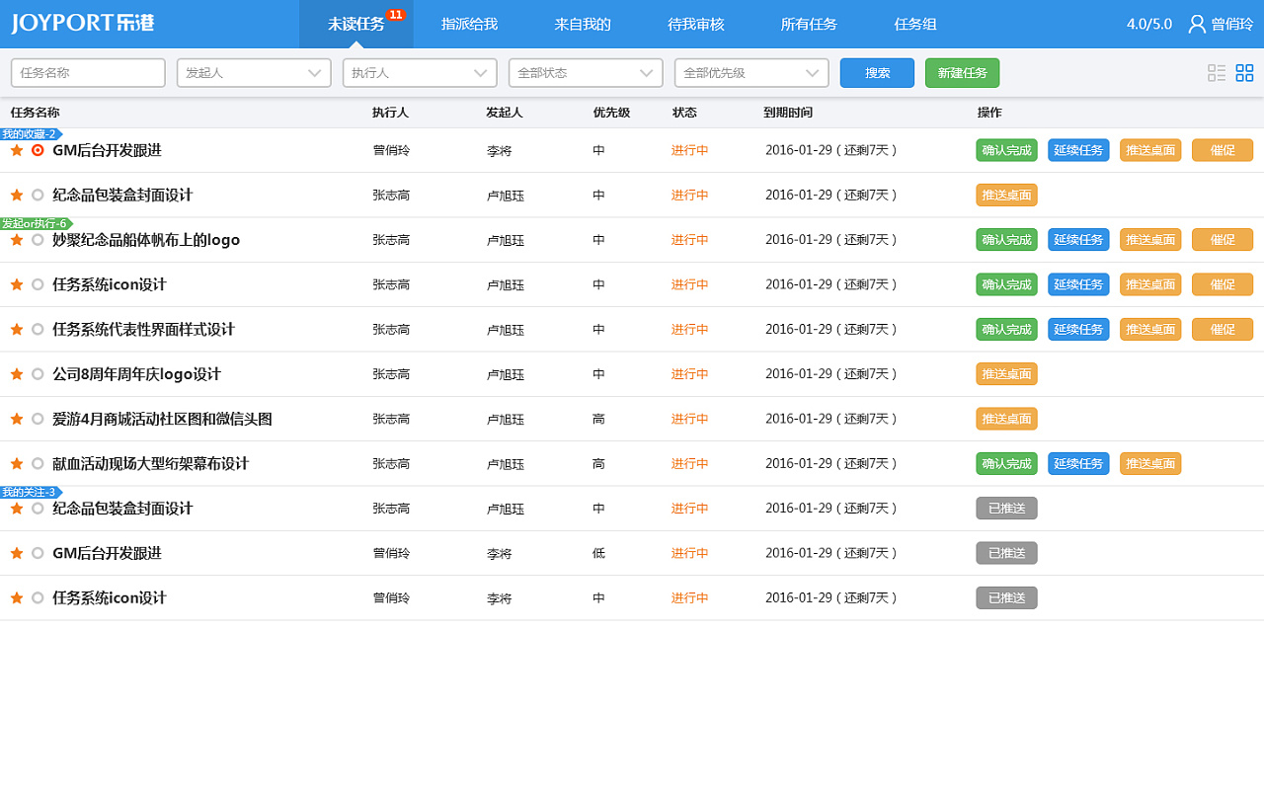Open the user profile icon beside 曾俏玲
Image resolution: width=1264 pixels, height=790 pixels.
pyautogui.click(x=1197, y=24)
